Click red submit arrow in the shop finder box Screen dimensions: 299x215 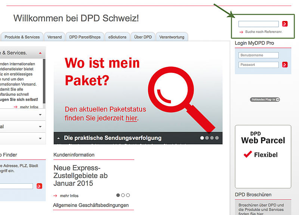coord(39,186)
